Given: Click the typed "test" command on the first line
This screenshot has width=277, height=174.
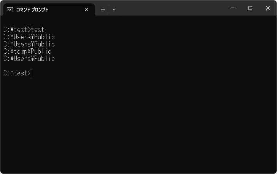Looking at the screenshot, I should pos(38,30).
